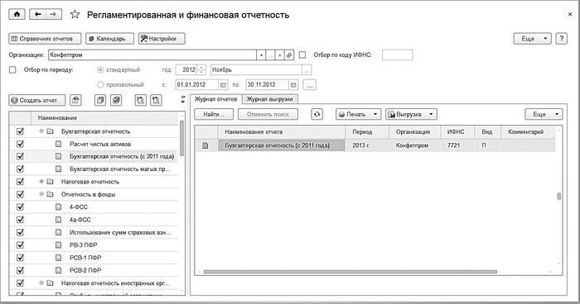Click the copy-pages icon in left toolbar
The image size is (580, 304).
pos(100,100)
